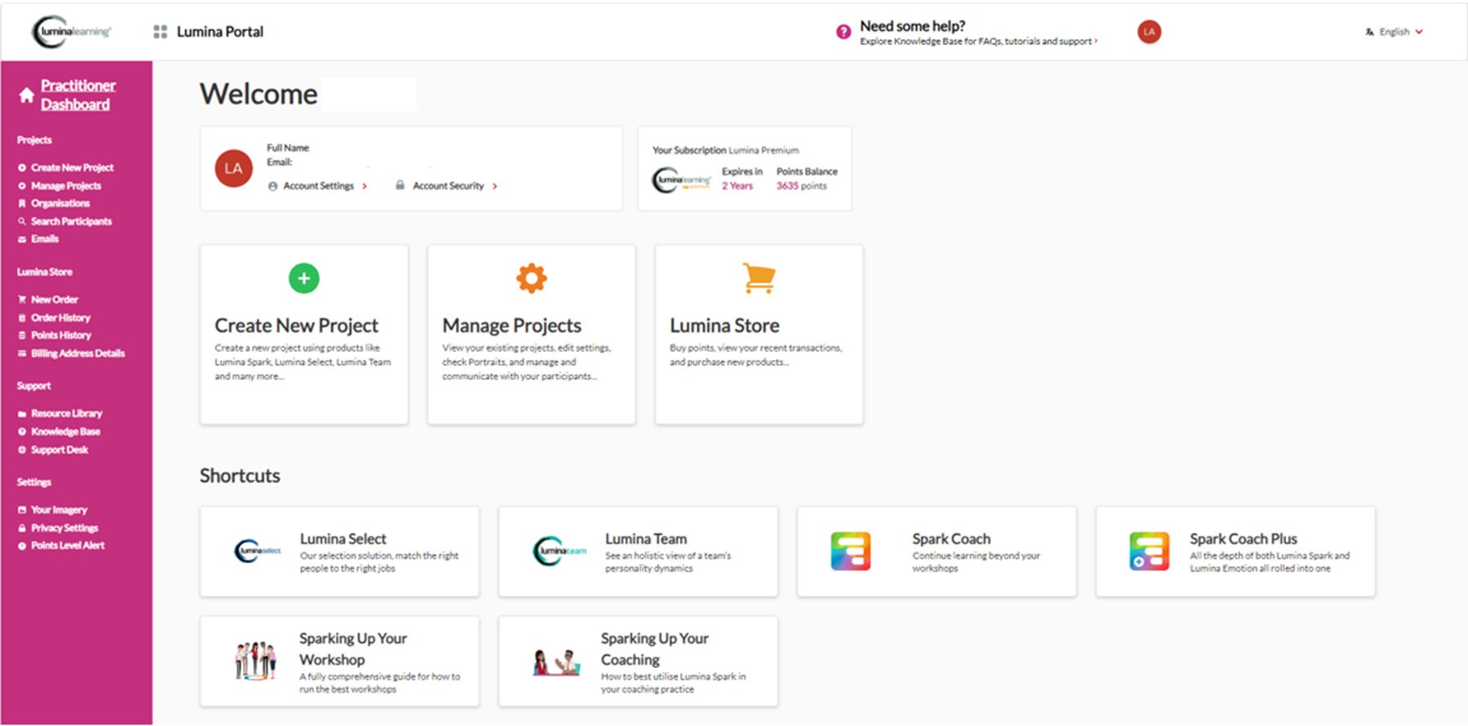Image resolution: width=1468 pixels, height=726 pixels.
Task: Open the Create New Project card heading
Action: pyautogui.click(x=297, y=326)
